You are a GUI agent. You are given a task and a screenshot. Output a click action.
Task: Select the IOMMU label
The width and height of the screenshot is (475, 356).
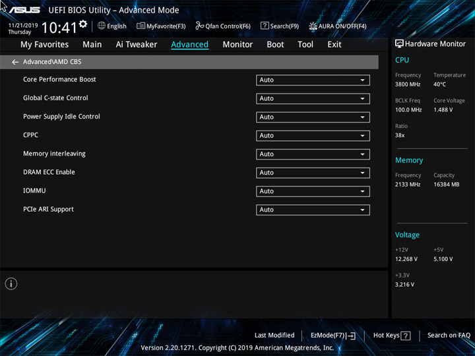tap(34, 191)
